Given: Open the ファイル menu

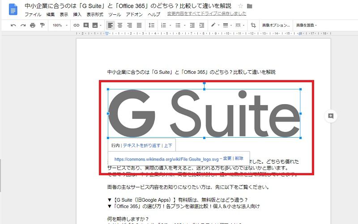Looking at the screenshot, I should click(33, 14).
